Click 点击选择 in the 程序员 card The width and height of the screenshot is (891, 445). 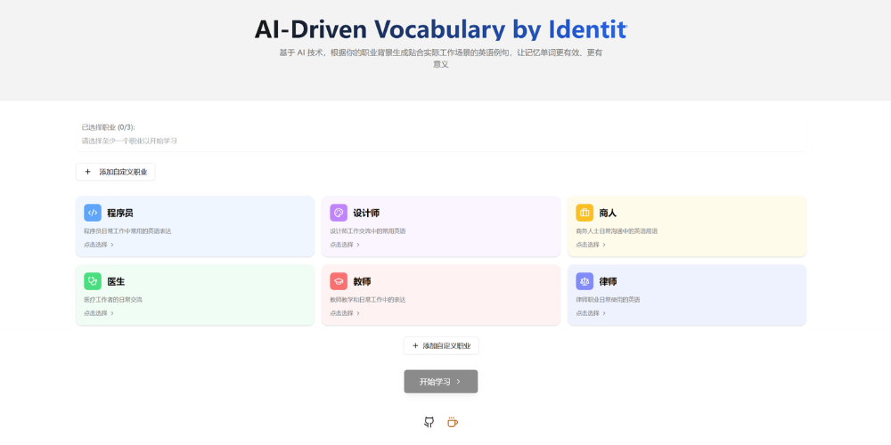tap(99, 245)
